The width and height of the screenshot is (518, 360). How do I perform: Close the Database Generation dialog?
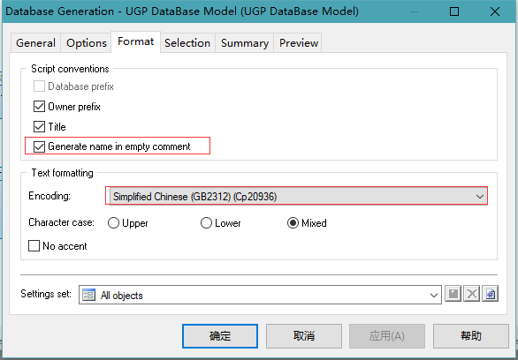pos(495,11)
